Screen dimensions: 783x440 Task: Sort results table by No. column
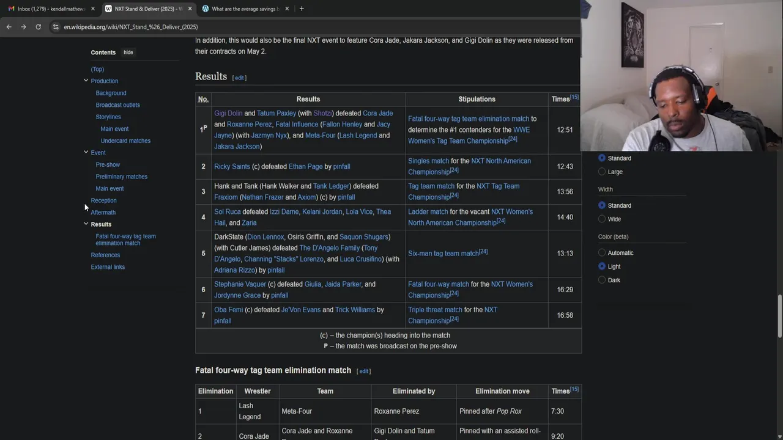pyautogui.click(x=203, y=99)
